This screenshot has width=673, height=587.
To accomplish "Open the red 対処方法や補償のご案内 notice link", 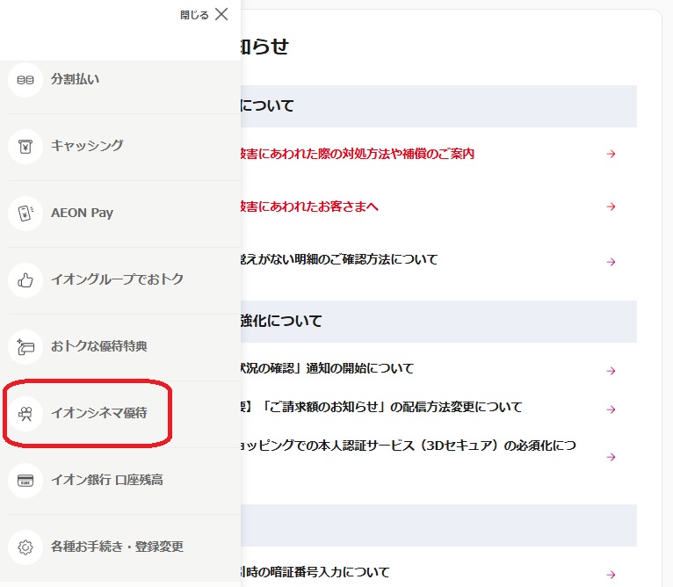I will [358, 154].
